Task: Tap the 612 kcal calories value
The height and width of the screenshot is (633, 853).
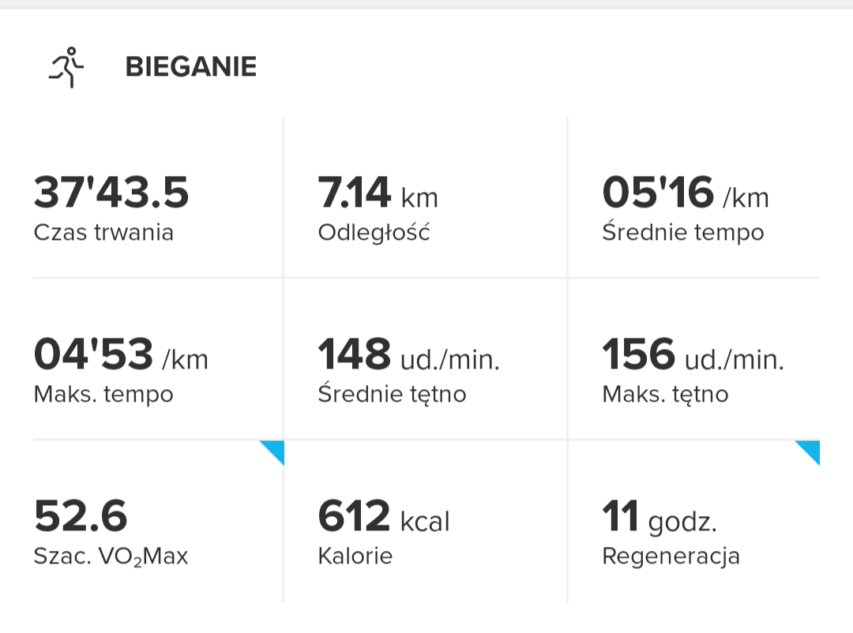Action: coord(383,516)
